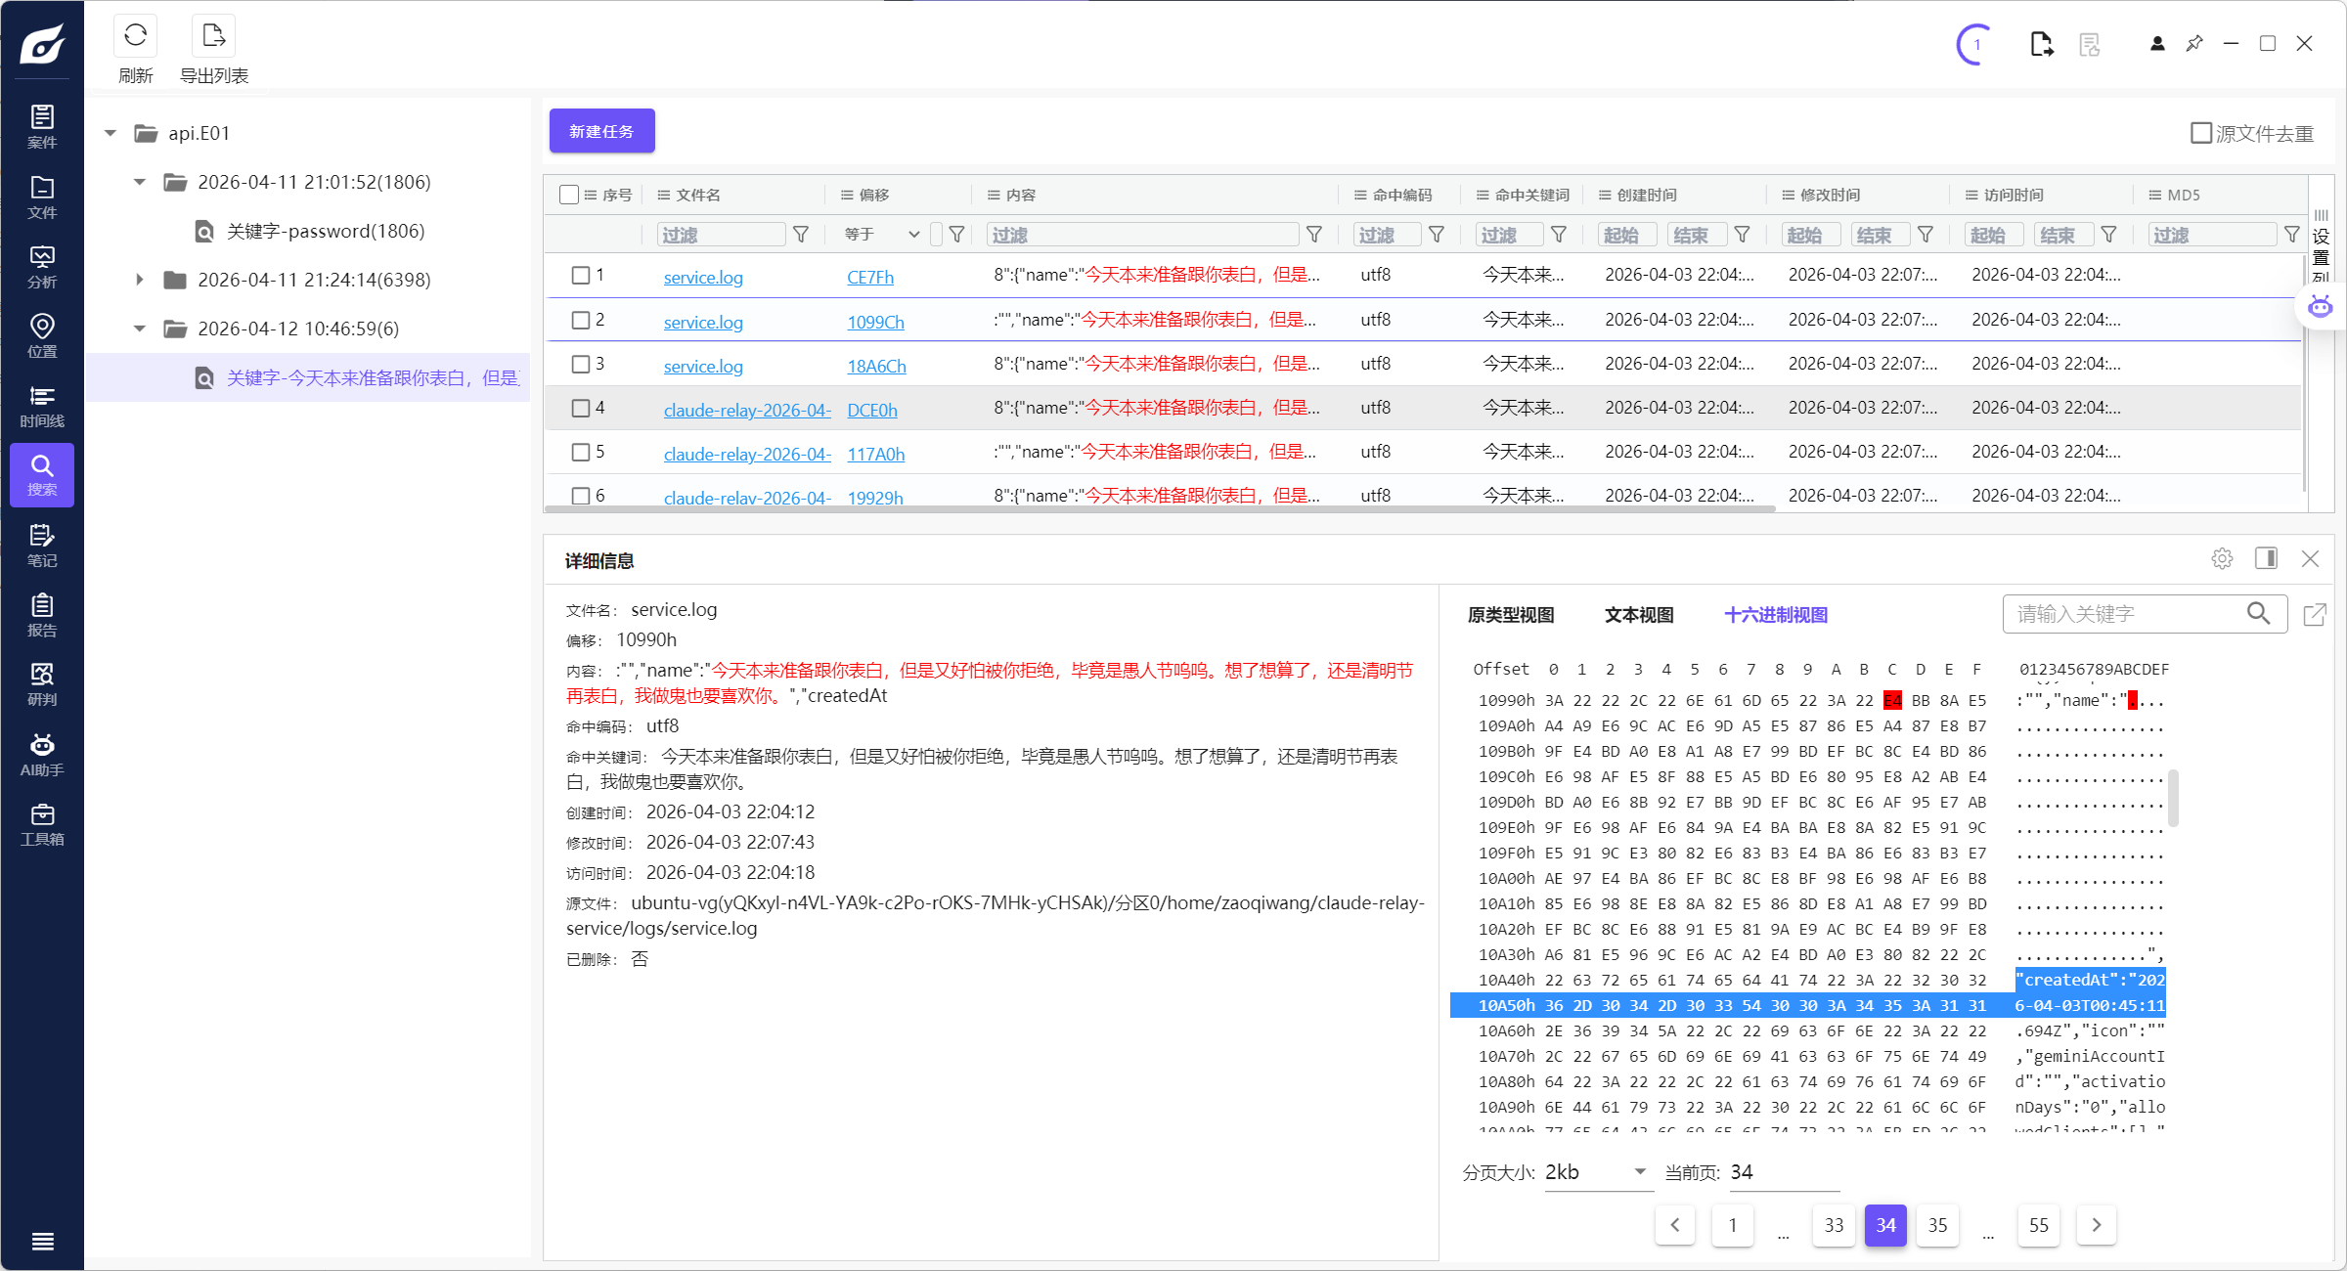Click the 新建任务 button
This screenshot has height=1271, width=2347.
[601, 131]
